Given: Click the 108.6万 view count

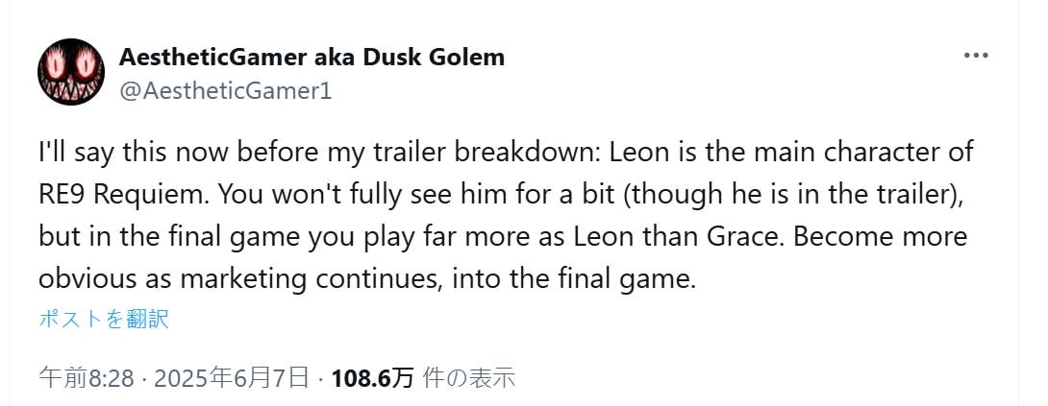Looking at the screenshot, I should 372,377.
